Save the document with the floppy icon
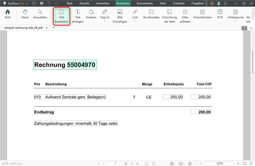Screen dimensions: 255x166 [x=34, y=3]
